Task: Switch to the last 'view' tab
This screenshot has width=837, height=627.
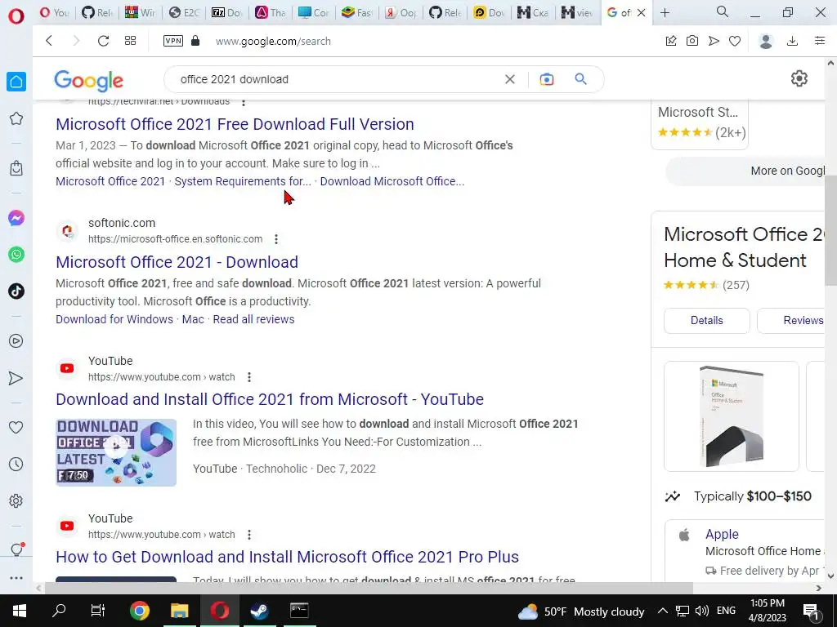Action: point(578,13)
